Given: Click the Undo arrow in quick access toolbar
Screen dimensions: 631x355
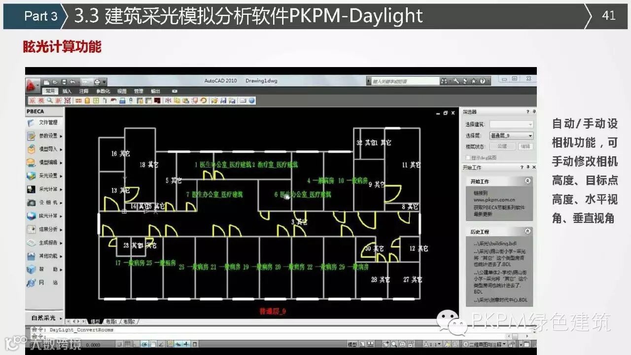Looking at the screenshot, I should tap(72, 81).
